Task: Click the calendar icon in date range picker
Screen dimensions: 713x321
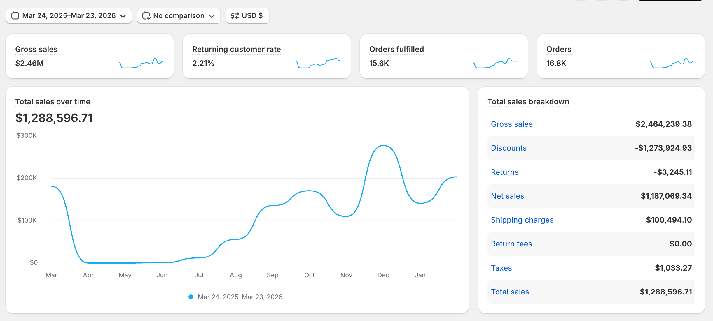Action: click(15, 15)
